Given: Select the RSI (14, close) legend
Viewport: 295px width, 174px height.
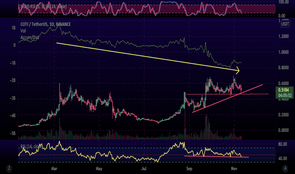Looking at the screenshot, I should click(31, 146).
